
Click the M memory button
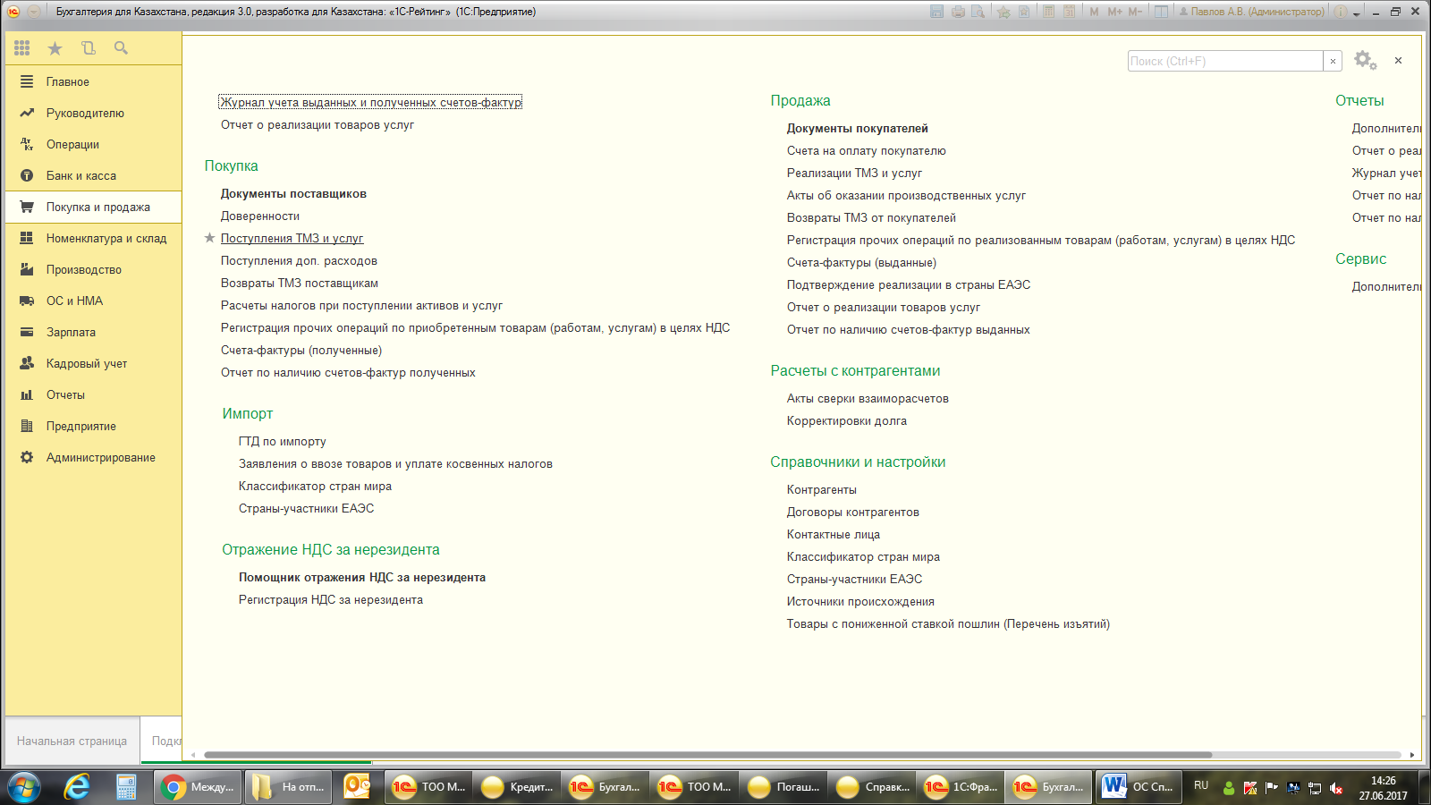coord(1094,12)
